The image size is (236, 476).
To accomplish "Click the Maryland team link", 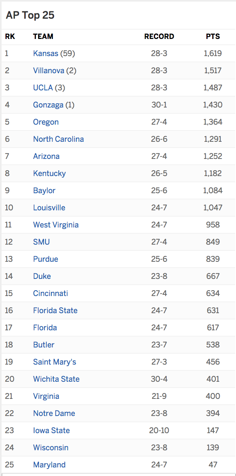I will pyautogui.click(x=49, y=465).
